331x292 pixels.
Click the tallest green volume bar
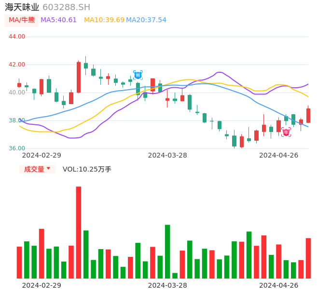click(x=167, y=251)
